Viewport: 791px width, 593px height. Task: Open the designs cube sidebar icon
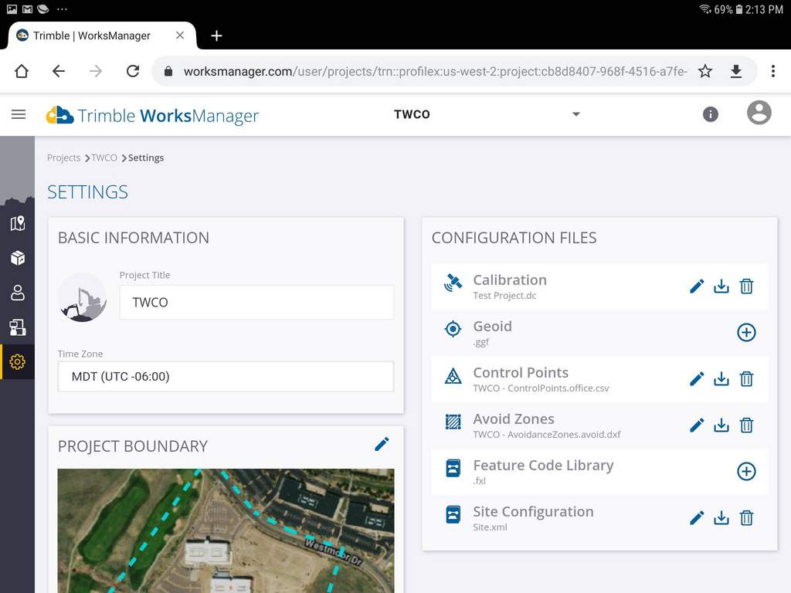click(18, 258)
